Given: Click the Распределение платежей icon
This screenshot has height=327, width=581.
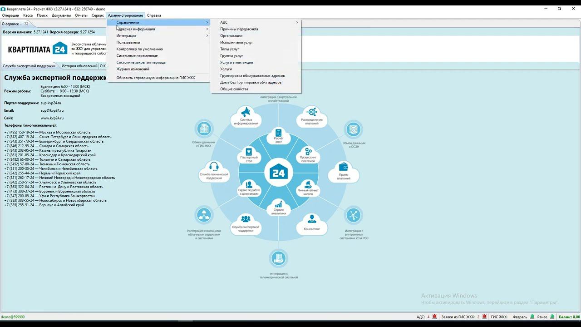Looking at the screenshot, I should click(x=312, y=111).
